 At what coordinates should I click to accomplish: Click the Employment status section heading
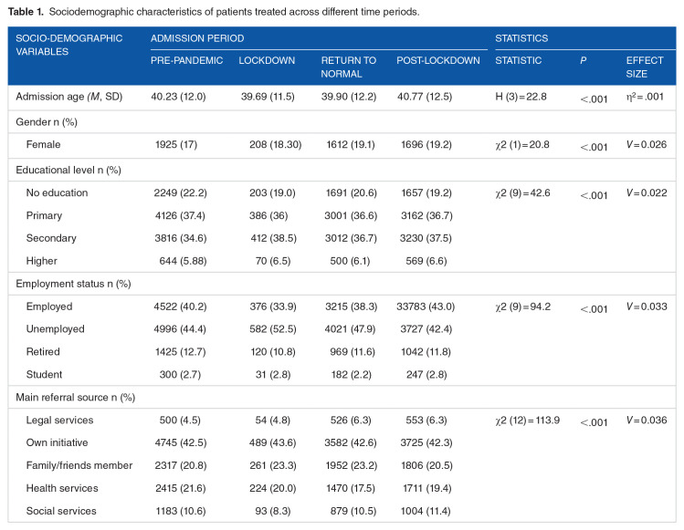click(74, 284)
